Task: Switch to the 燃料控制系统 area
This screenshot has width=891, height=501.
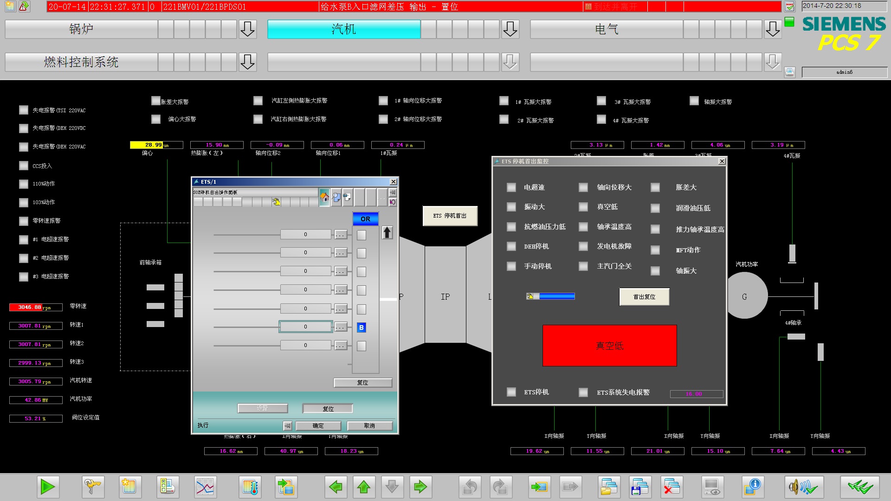Action: [x=81, y=62]
